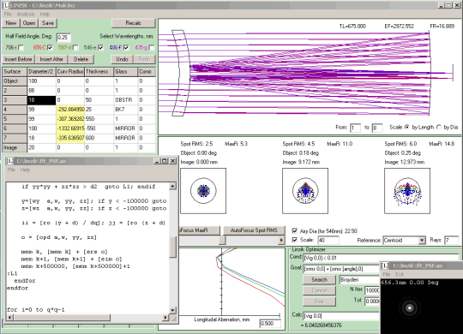Open the Reference Centroid dropdown
The width and height of the screenshot is (463, 334).
pos(422,241)
